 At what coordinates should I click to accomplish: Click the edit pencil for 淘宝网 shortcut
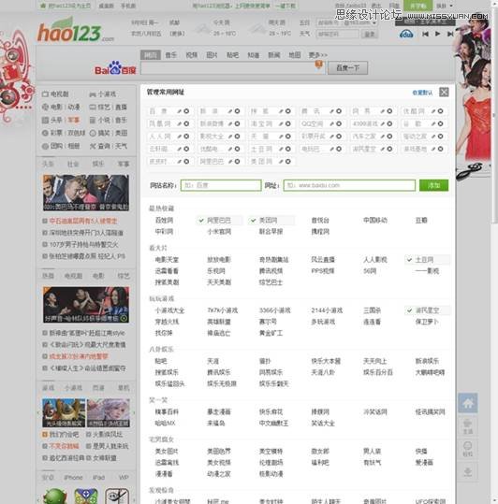point(281,123)
